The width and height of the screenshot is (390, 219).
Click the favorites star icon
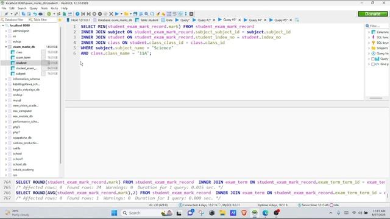point(60,19)
